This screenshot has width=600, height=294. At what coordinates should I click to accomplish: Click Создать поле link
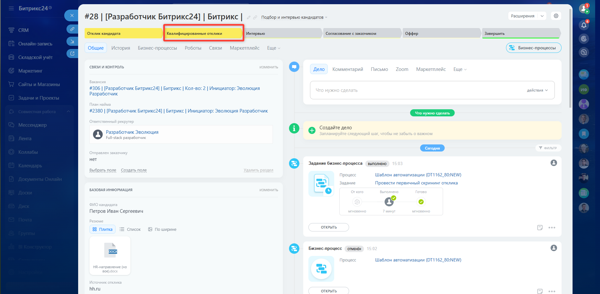134,170
